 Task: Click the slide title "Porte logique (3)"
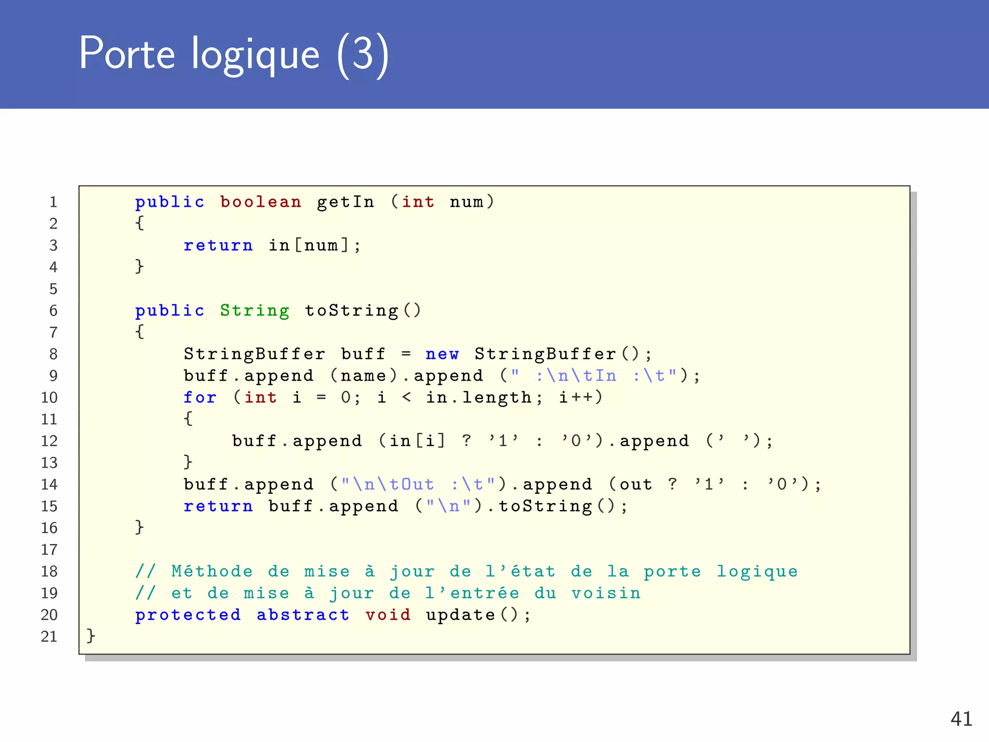coord(234,55)
